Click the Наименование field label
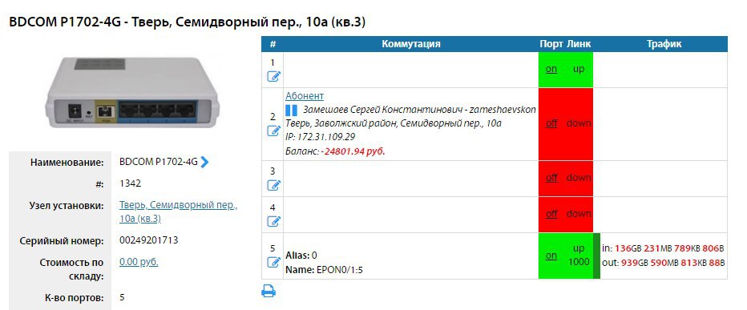 pyautogui.click(x=67, y=163)
